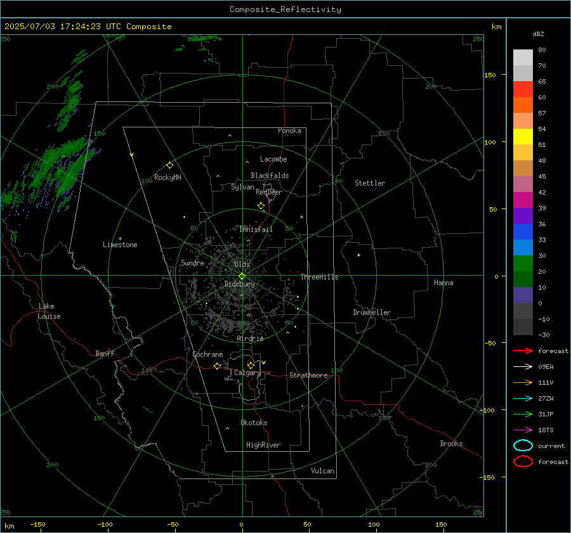
Task: Click the Drumheller label
Action: [372, 312]
